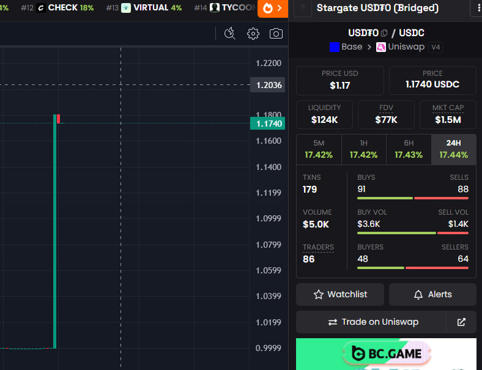Image resolution: width=482 pixels, height=370 pixels.
Task: Click the tall green candle
Action: coord(54,231)
